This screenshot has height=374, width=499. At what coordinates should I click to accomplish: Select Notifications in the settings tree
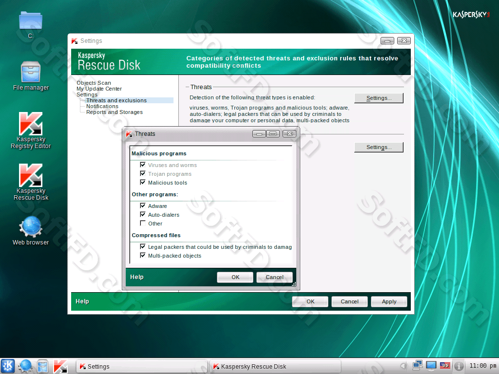point(102,106)
